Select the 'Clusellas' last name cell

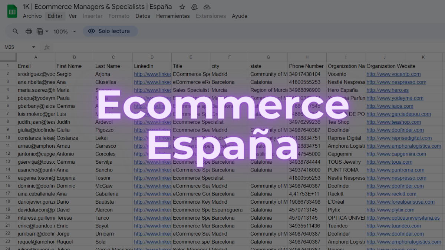(x=113, y=82)
